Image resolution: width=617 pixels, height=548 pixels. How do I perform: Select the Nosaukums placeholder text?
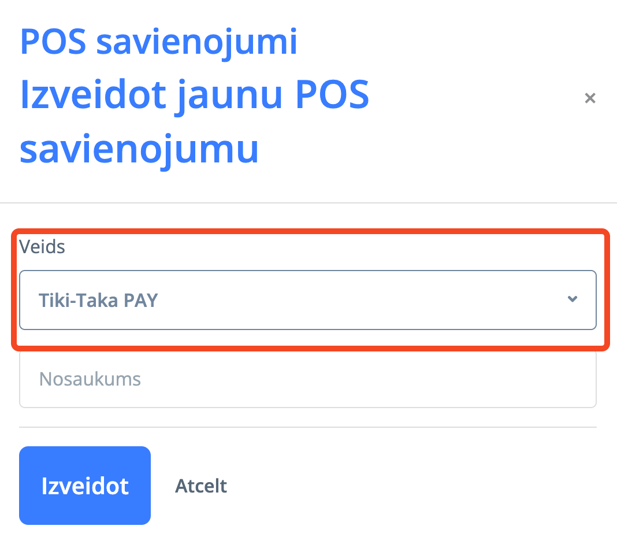pos(90,379)
